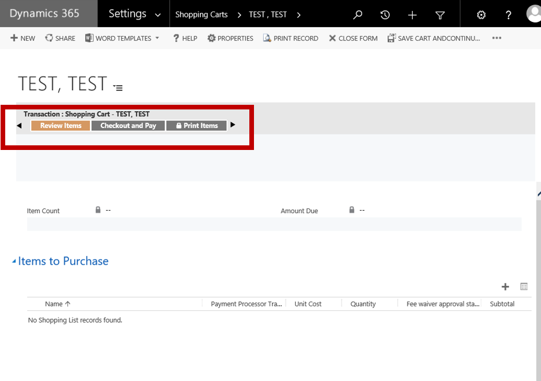Open the user profile avatar
Image resolution: width=541 pixels, height=381 pixels.
pos(533,14)
